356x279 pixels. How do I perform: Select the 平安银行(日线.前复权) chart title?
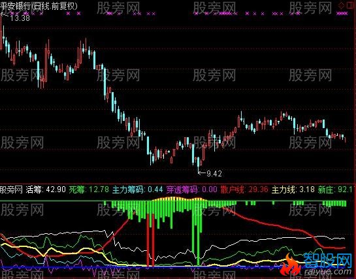pyautogui.click(x=39, y=6)
